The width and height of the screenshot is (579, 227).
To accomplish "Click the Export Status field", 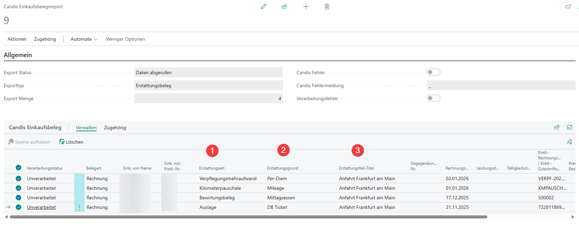I will 208,72.
